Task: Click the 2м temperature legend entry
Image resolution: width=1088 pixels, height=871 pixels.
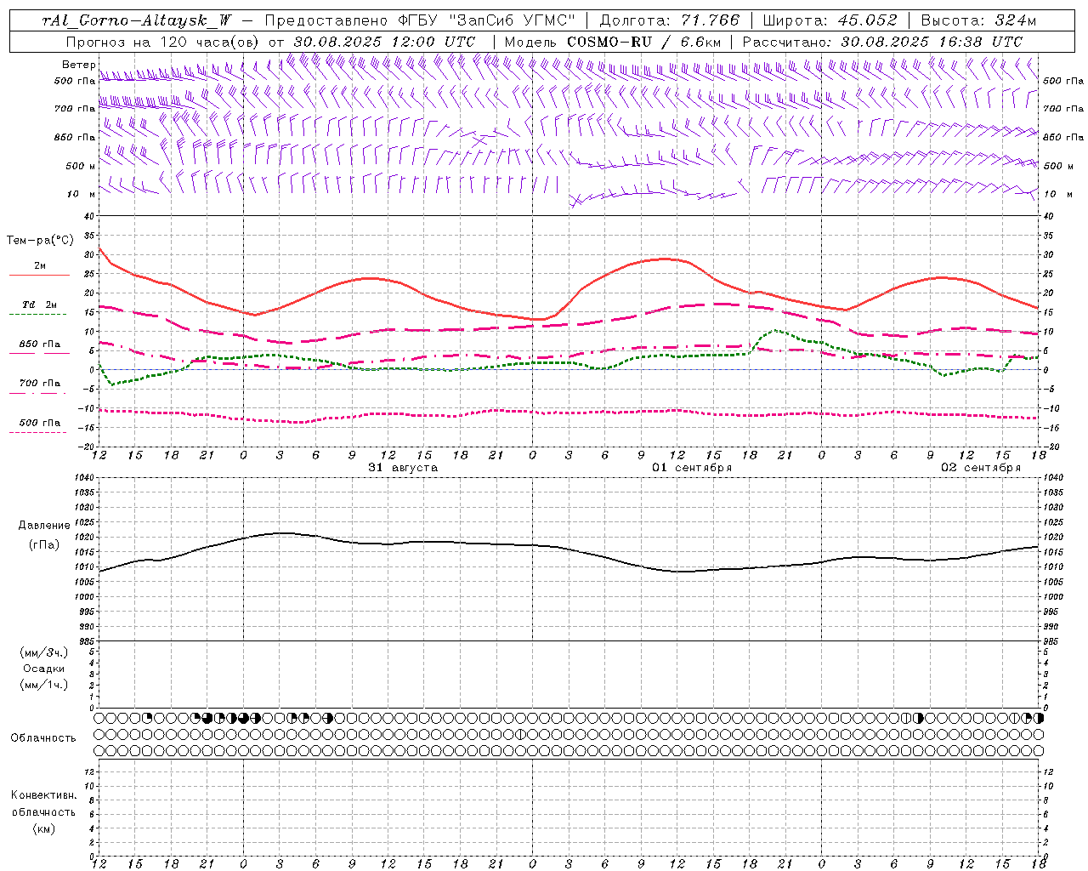Action: click(40, 266)
